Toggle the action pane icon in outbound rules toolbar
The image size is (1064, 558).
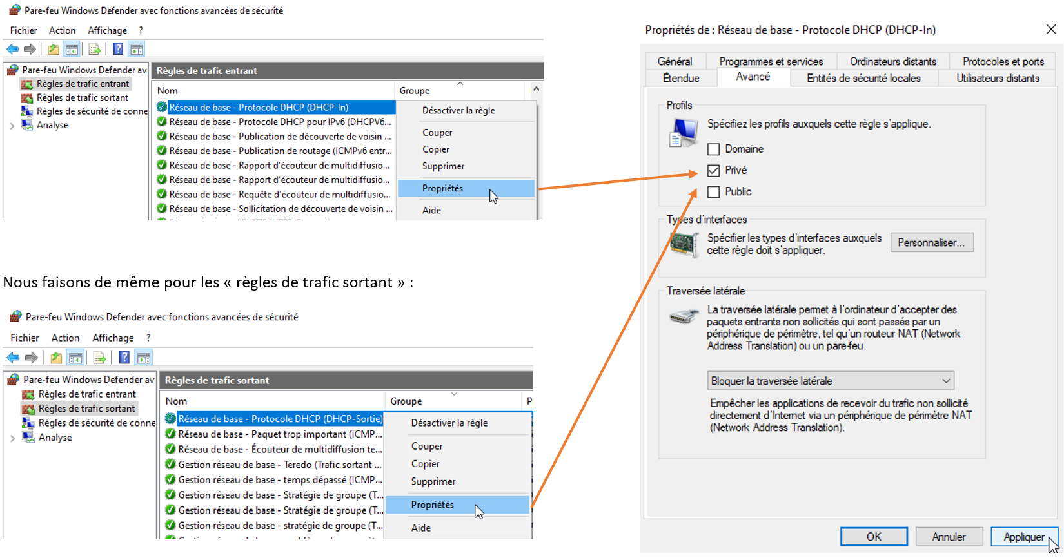tap(144, 358)
